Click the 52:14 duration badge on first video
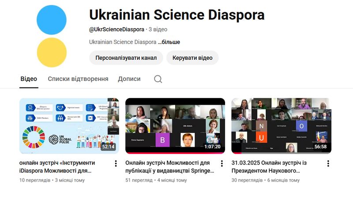This screenshot has height=209, width=353. tap(108, 147)
